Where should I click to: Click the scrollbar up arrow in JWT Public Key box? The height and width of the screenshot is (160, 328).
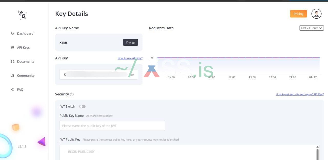pos(317,147)
